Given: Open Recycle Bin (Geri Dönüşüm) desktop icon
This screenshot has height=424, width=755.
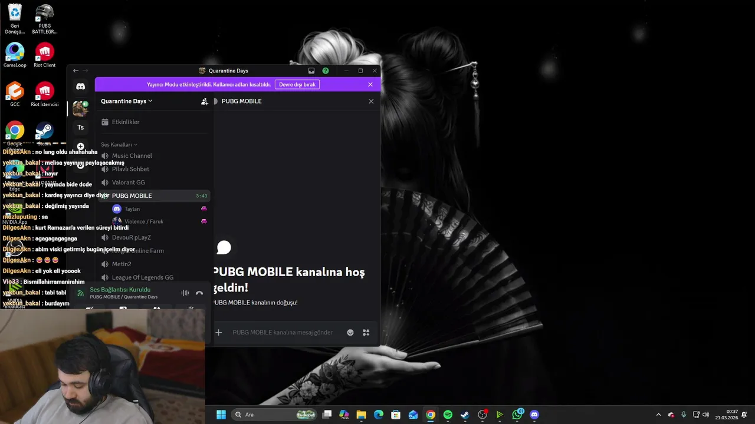Looking at the screenshot, I should coord(15,19).
